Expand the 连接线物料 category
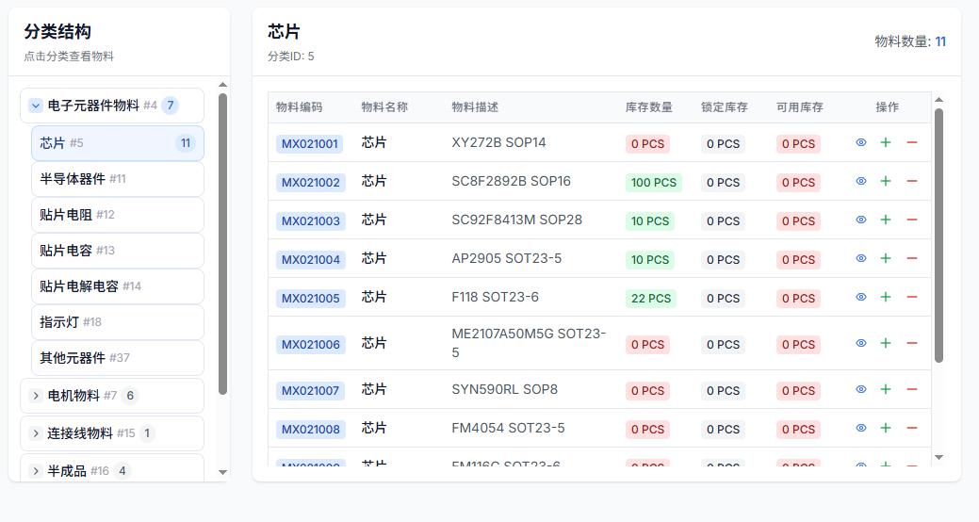The width and height of the screenshot is (979, 522). 36,433
